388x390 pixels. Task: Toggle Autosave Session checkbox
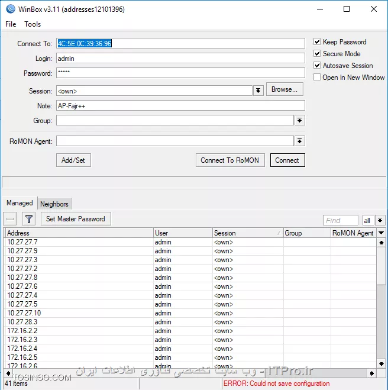point(317,66)
